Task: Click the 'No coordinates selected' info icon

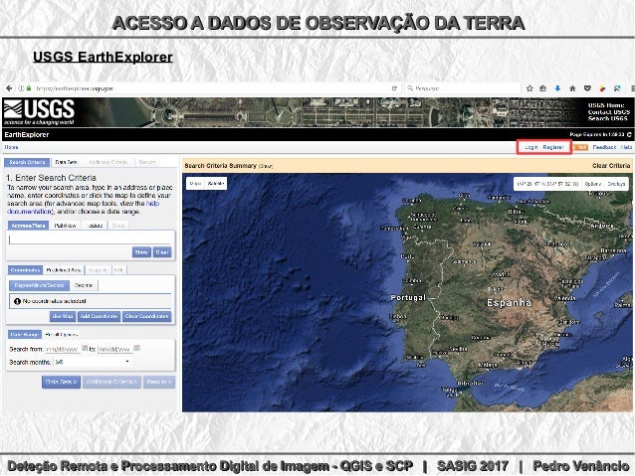Action: pos(17,301)
